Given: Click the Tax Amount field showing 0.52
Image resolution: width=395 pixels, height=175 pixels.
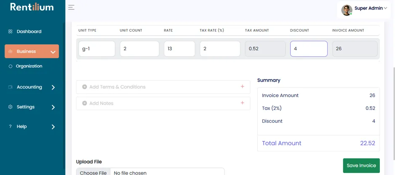Looking at the screenshot, I should [265, 49].
